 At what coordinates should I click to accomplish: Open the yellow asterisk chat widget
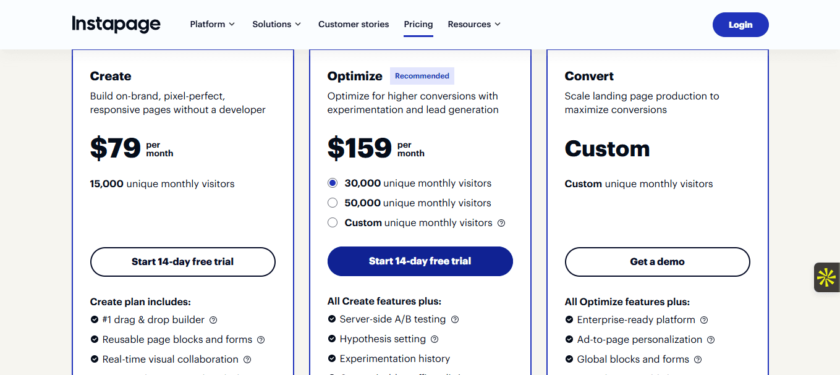[826, 277]
